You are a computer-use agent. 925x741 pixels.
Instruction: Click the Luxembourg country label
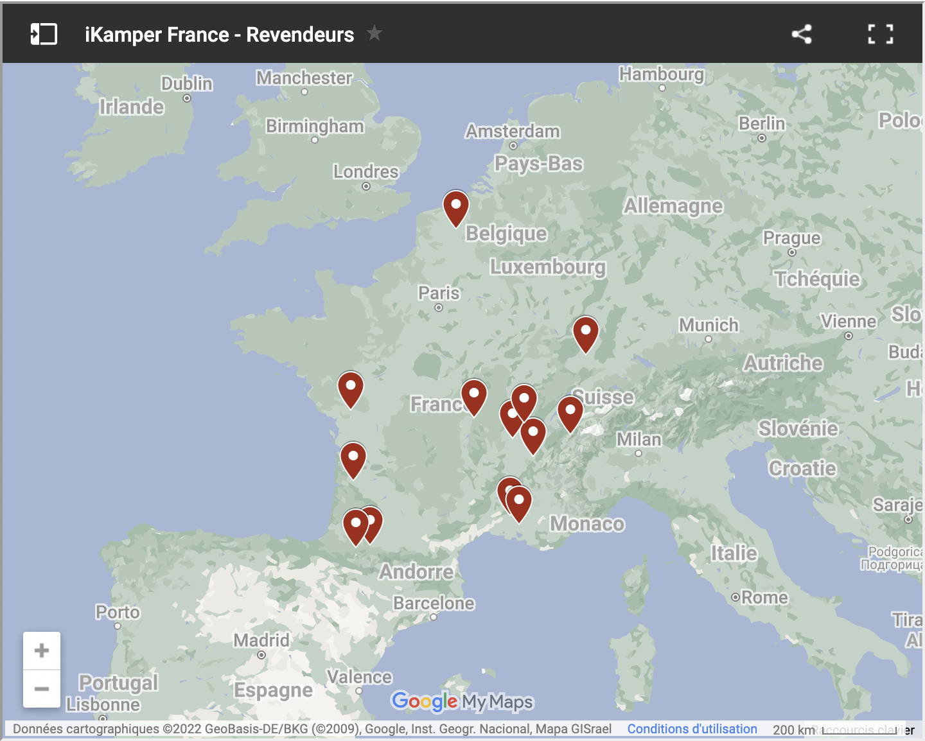(548, 266)
